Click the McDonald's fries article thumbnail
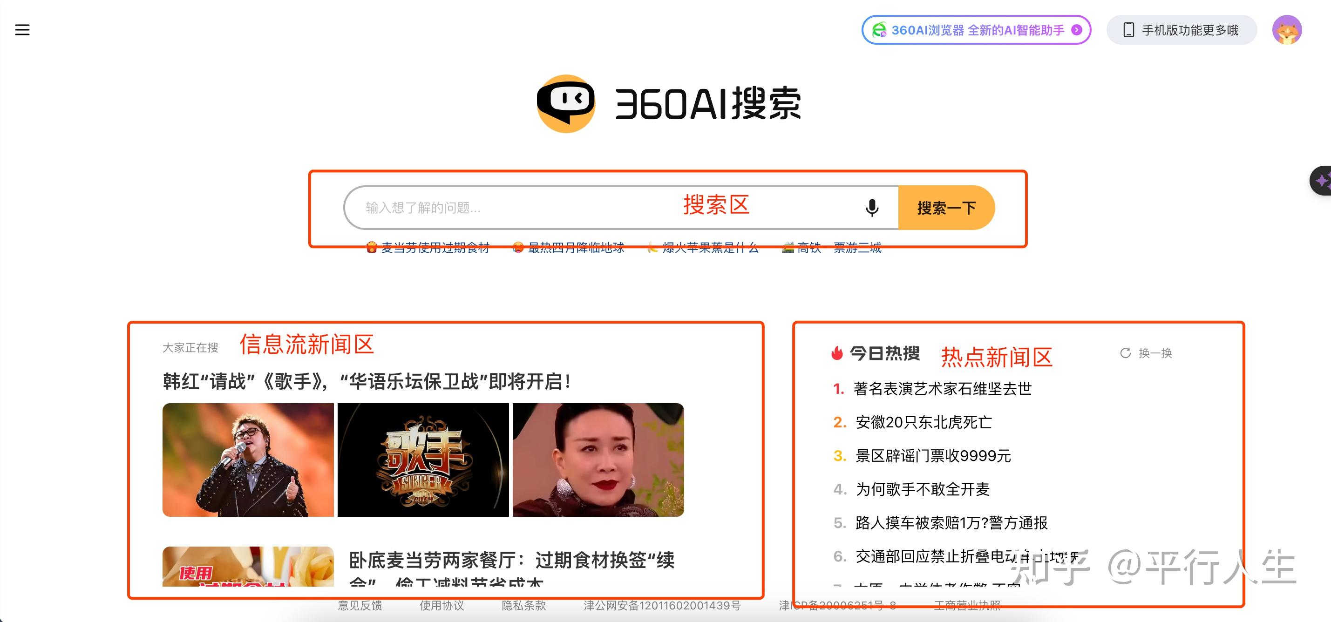The height and width of the screenshot is (622, 1331). [248, 567]
